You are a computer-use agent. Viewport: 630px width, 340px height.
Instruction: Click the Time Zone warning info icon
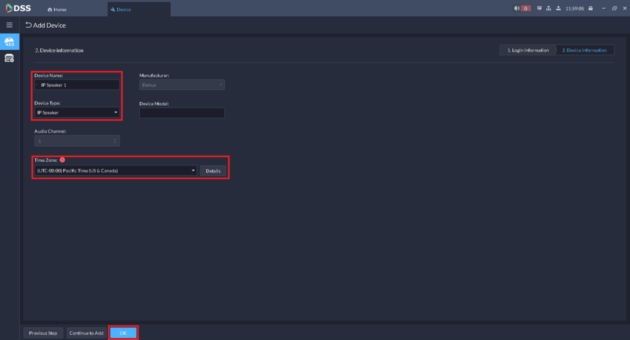pyautogui.click(x=62, y=160)
